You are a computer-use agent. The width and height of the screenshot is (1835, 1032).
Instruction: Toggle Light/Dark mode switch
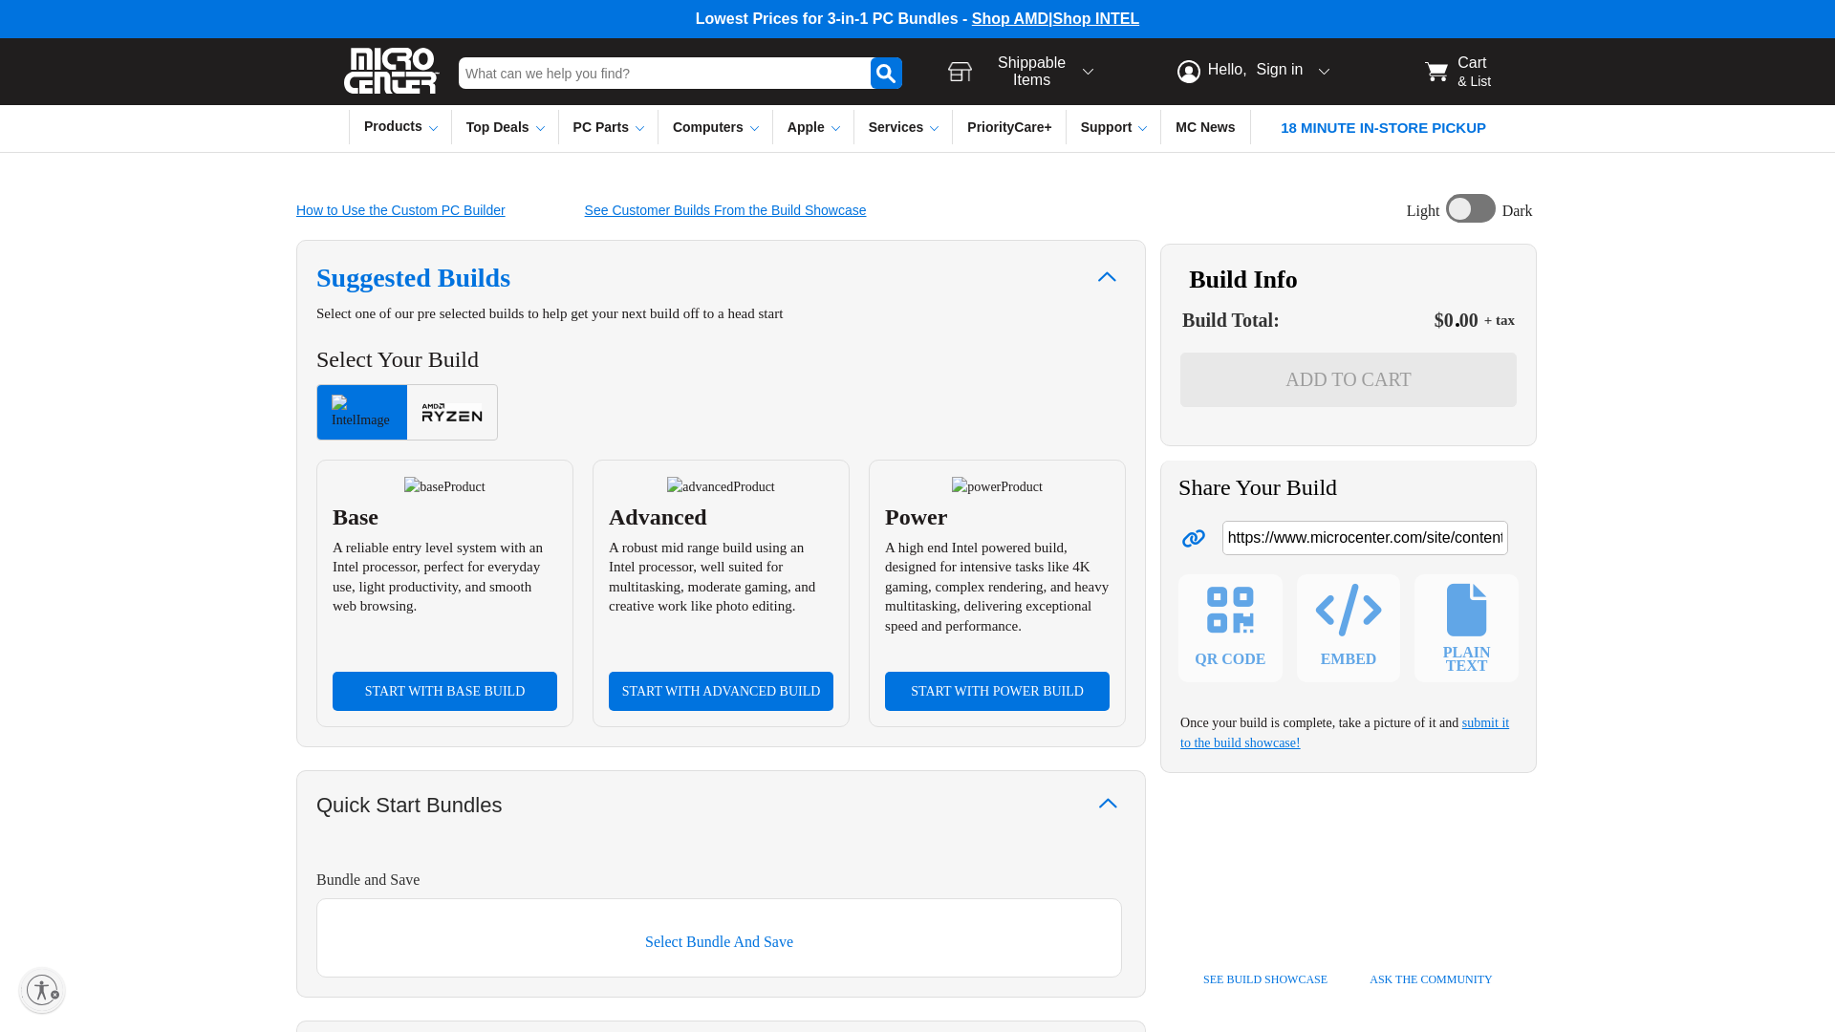click(1470, 208)
